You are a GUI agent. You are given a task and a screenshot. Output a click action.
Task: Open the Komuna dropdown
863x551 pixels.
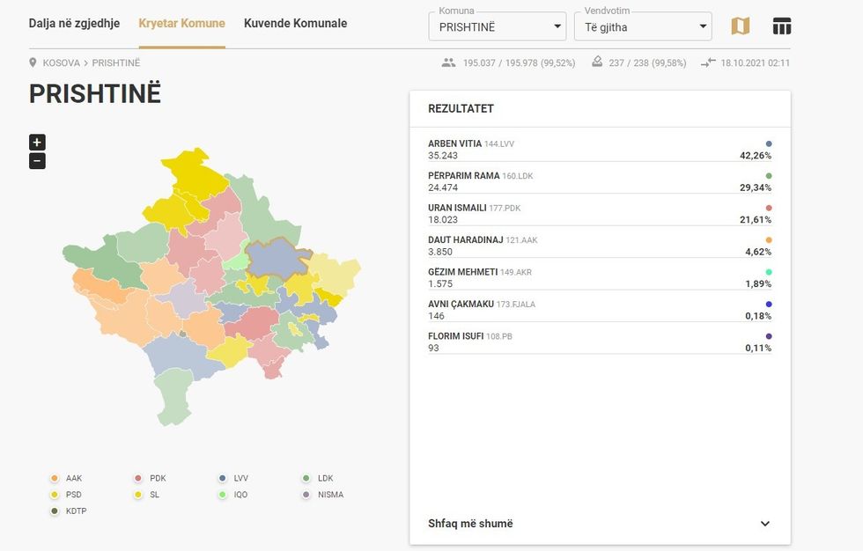pyautogui.click(x=498, y=27)
